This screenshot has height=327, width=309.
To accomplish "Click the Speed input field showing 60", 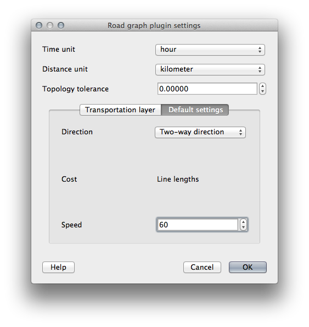I will click(198, 225).
